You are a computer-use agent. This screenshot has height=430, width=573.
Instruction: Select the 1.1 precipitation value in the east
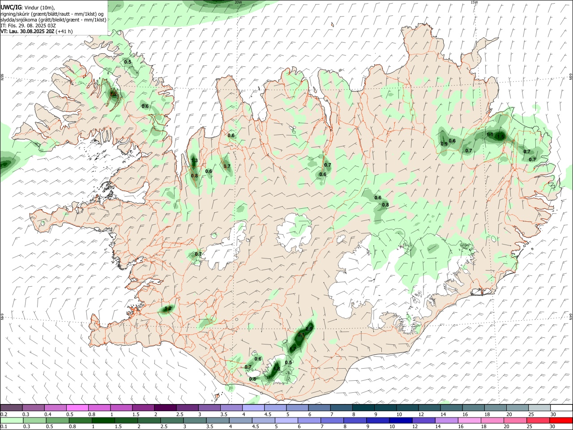tap(490, 134)
